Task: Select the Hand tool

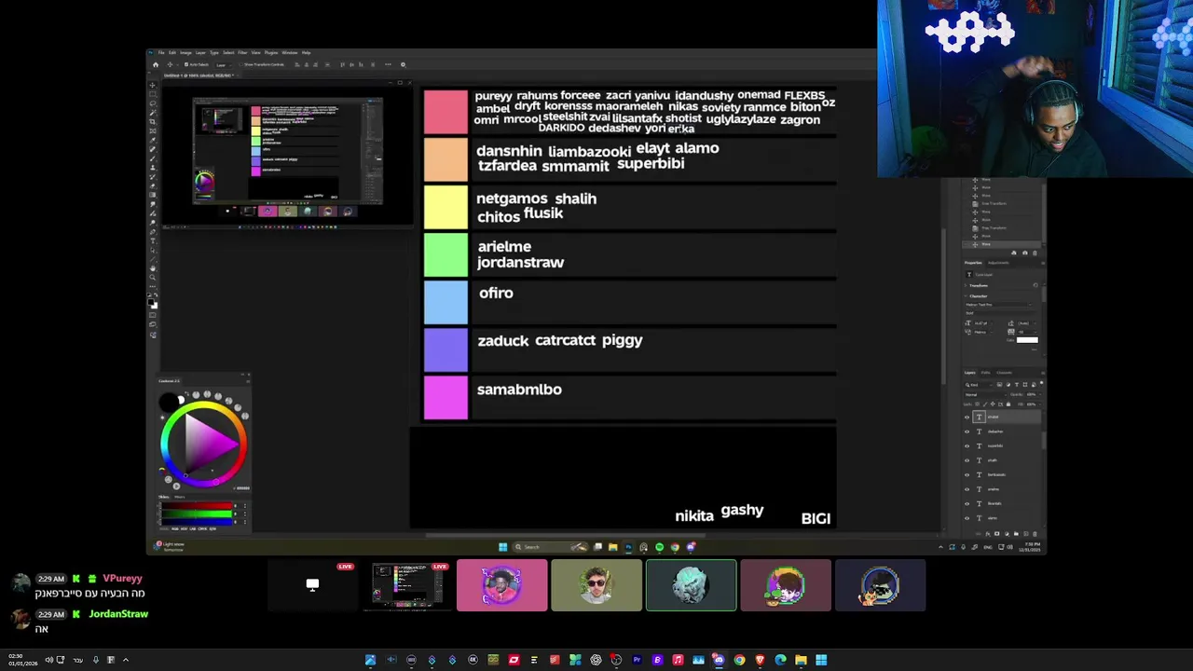Action: pyautogui.click(x=153, y=267)
